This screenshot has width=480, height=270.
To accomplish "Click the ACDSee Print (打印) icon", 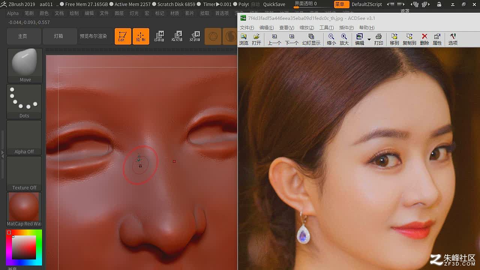I will coord(379,39).
